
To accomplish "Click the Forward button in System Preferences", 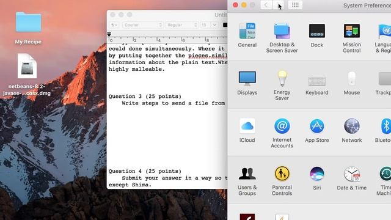I will [278, 5].
